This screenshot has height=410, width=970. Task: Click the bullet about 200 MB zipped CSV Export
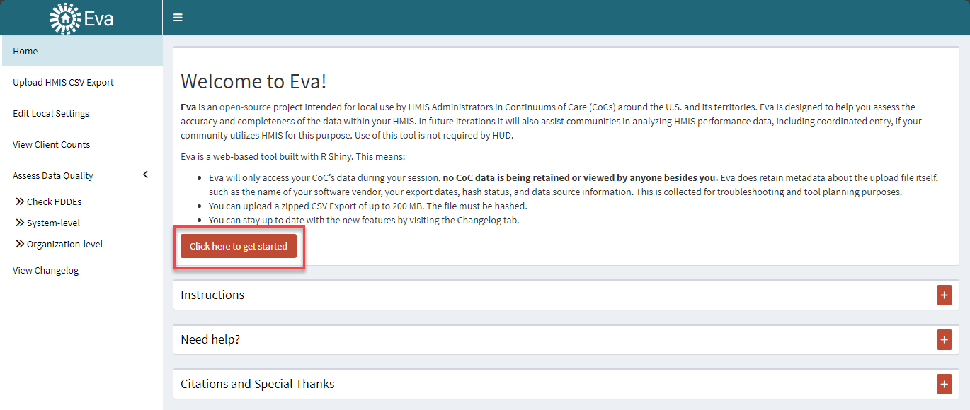click(x=368, y=206)
